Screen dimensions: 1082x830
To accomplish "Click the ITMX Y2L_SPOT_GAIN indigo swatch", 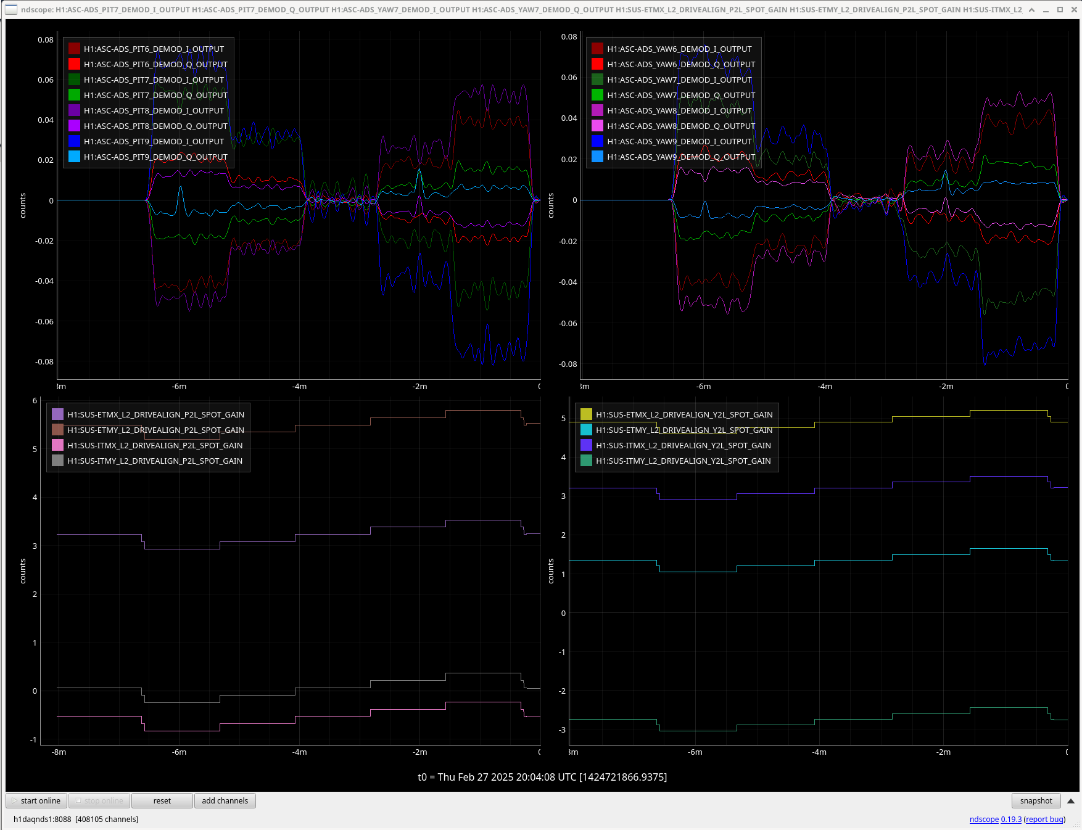I will (x=586, y=445).
